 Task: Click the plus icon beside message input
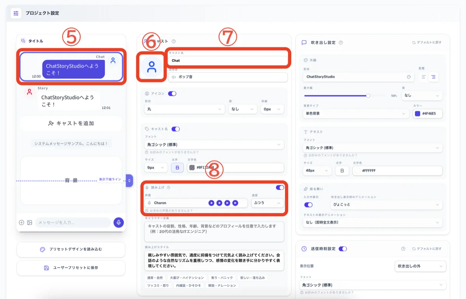click(22, 222)
